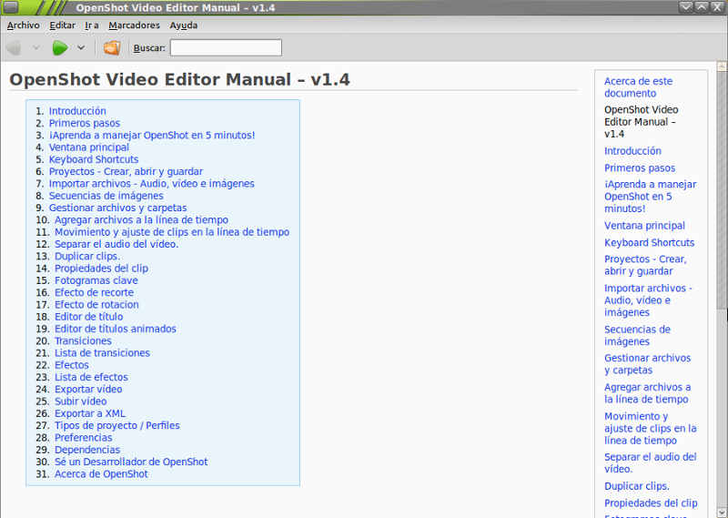Open Subir vídeo link

[81, 401]
